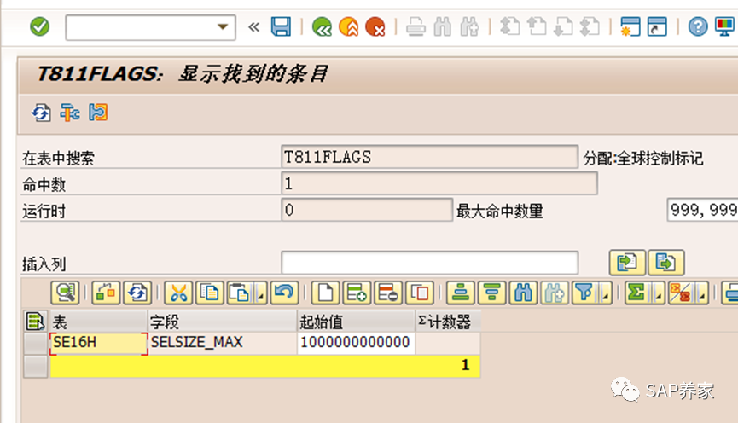Click the Undo arrow icon
Viewport: 738px width, 423px height.
[x=284, y=293]
